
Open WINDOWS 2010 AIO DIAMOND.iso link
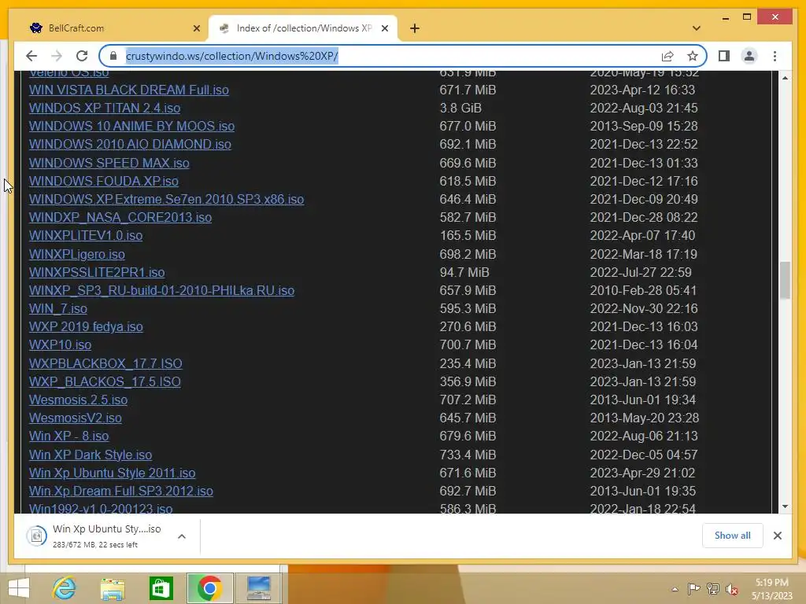130,145
